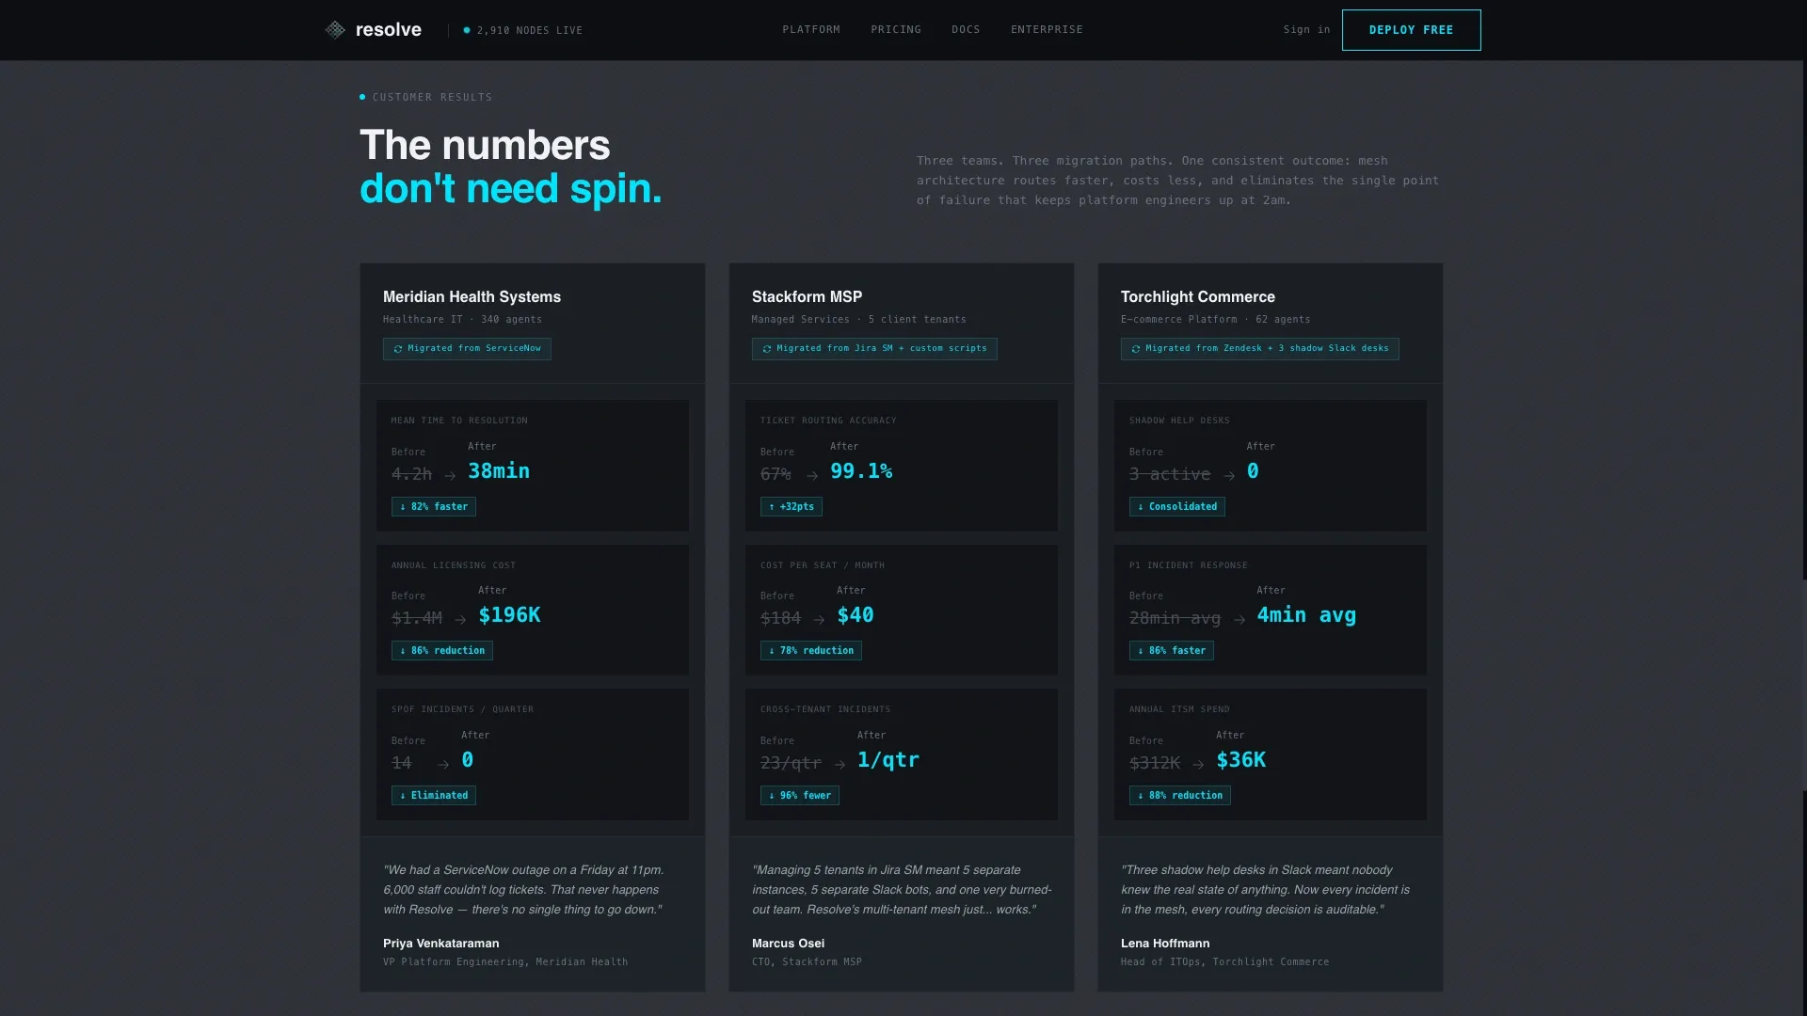Click the 86% faster badge

1172,651
